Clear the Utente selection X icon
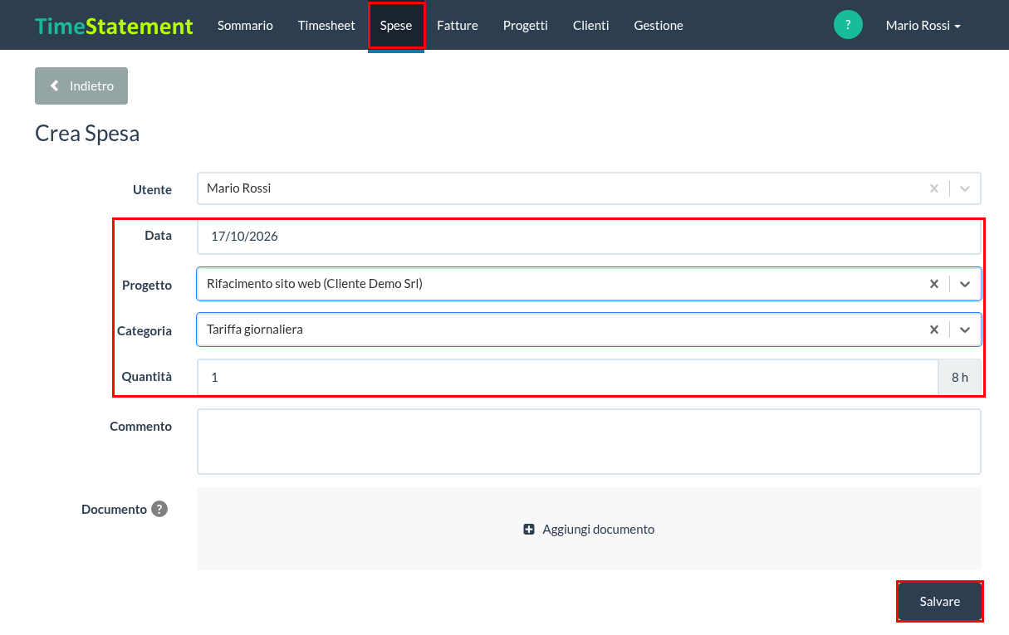The height and width of the screenshot is (635, 1009). tap(934, 188)
